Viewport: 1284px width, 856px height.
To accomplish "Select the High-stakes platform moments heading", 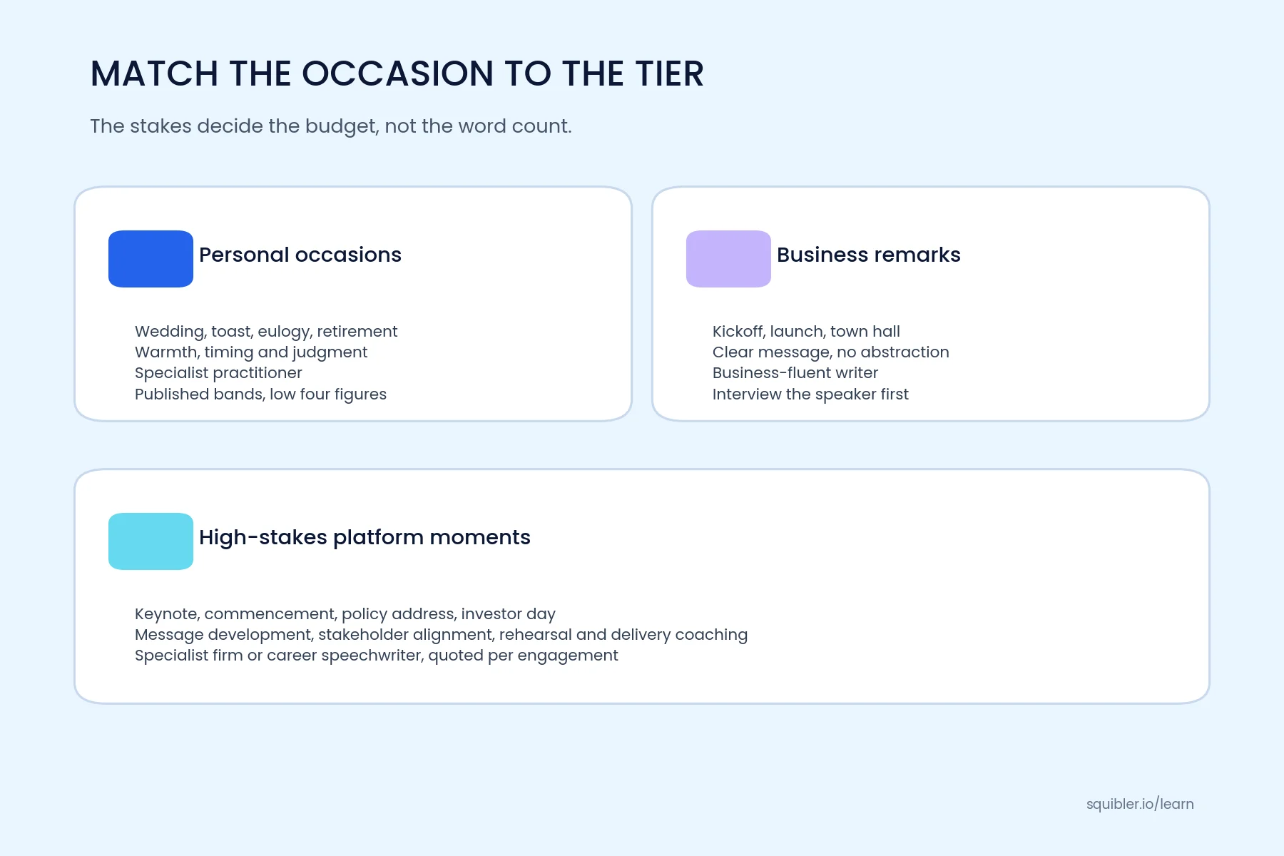I will coord(365,537).
